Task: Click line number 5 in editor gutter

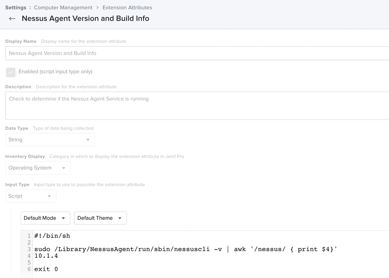Action: coord(29,262)
